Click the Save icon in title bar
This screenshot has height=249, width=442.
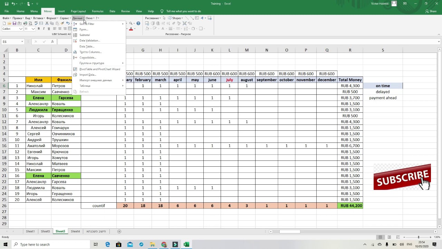7,4
